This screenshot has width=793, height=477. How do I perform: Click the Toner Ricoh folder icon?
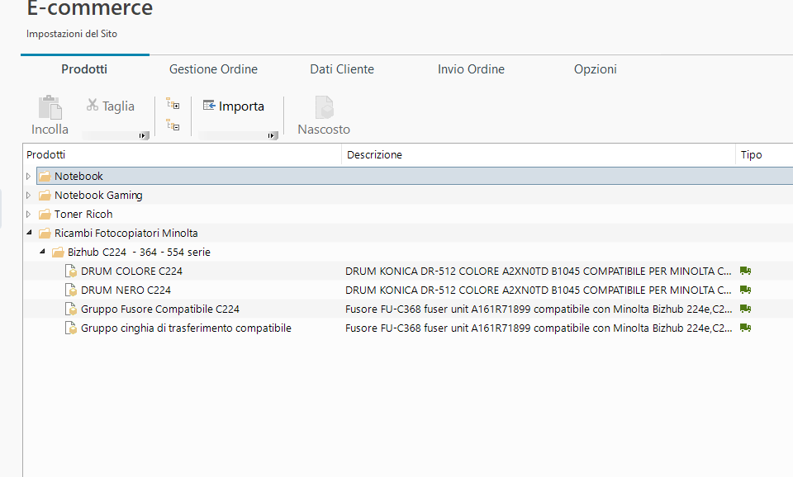click(45, 215)
